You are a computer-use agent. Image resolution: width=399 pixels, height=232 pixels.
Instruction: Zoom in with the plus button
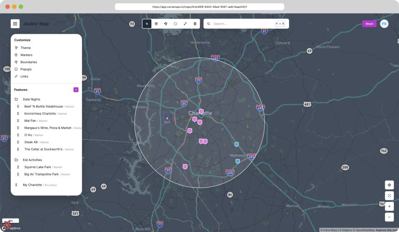click(x=389, y=206)
